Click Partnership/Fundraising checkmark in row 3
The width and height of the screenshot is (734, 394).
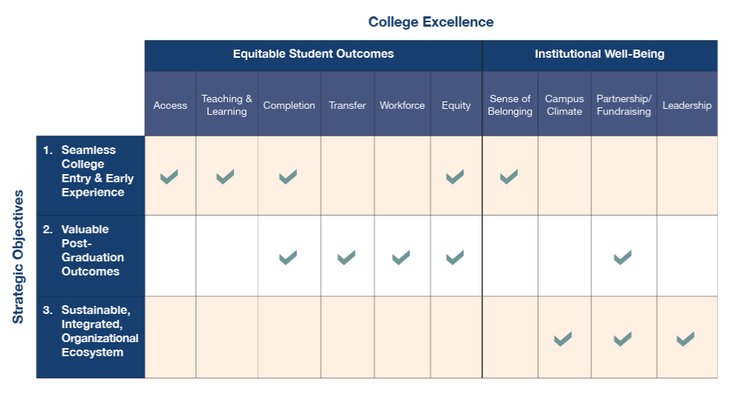(622, 339)
